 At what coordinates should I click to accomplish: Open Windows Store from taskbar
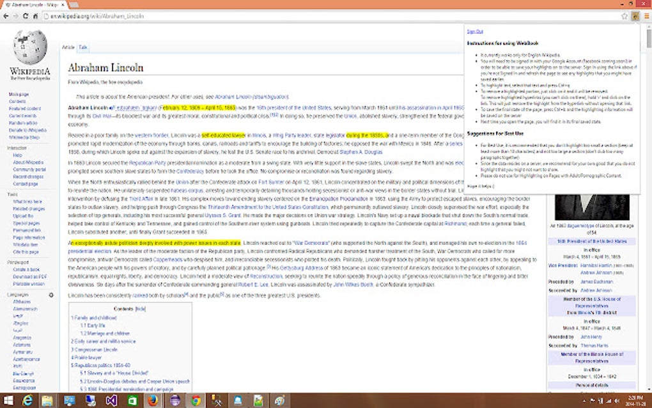tap(132, 400)
